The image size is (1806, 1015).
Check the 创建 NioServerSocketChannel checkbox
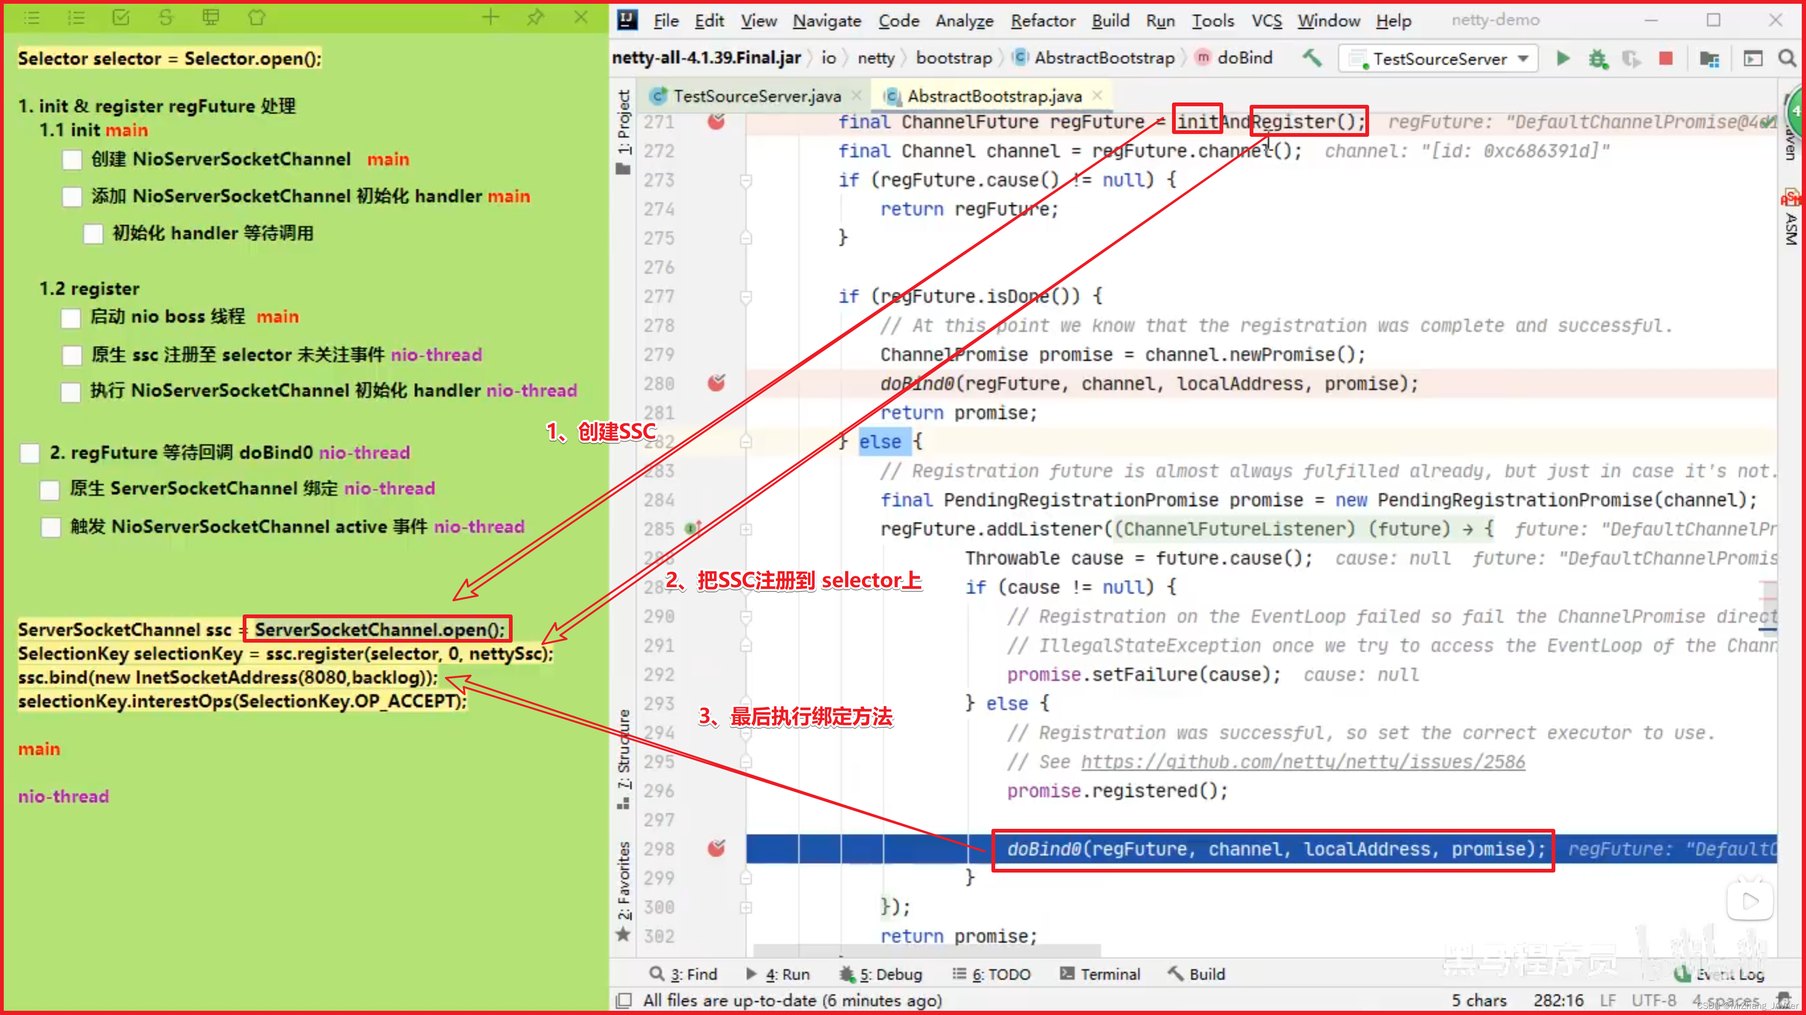click(71, 160)
